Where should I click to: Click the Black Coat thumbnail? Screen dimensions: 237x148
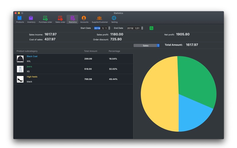click(x=20, y=59)
